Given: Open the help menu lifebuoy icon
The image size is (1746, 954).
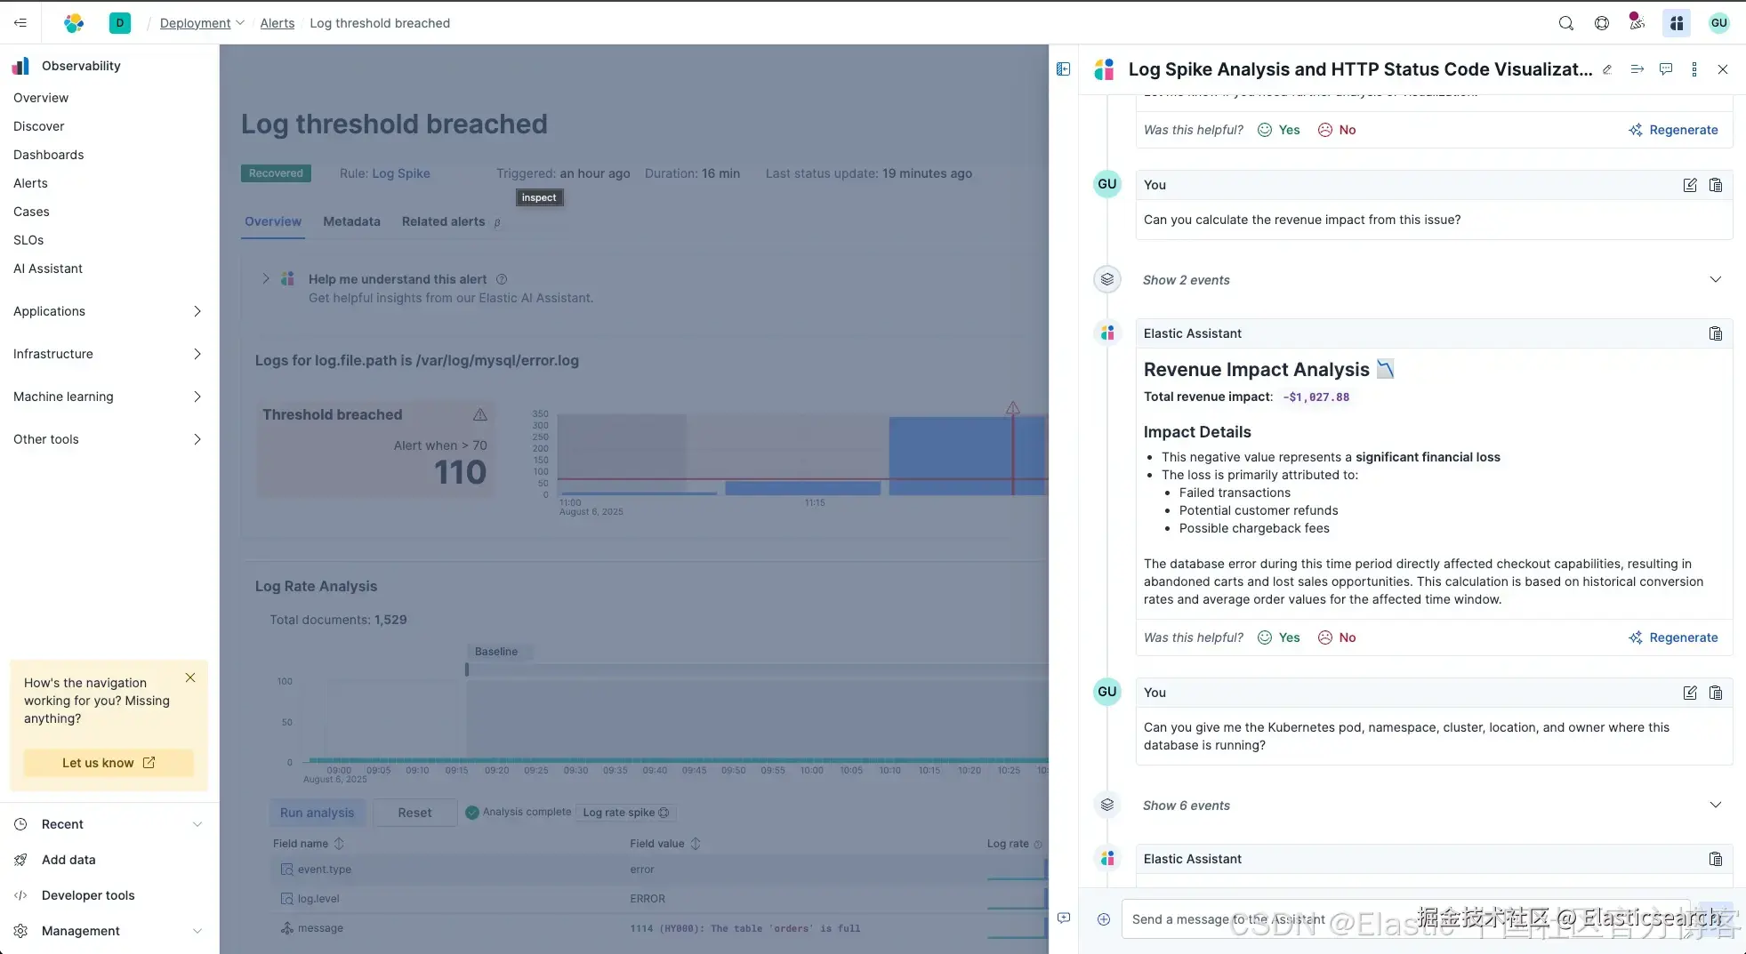Looking at the screenshot, I should coord(1602,23).
